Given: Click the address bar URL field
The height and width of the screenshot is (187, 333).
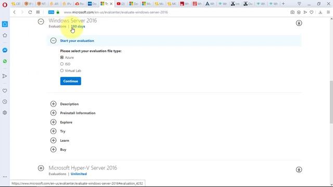Looking at the screenshot, I should pyautogui.click(x=116, y=12).
